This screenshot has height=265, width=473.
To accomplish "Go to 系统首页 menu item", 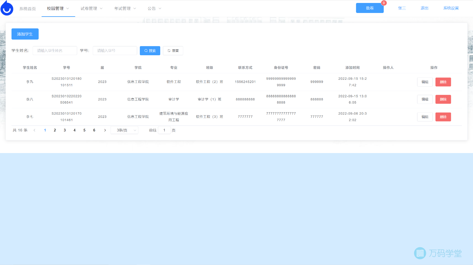I will (27, 9).
